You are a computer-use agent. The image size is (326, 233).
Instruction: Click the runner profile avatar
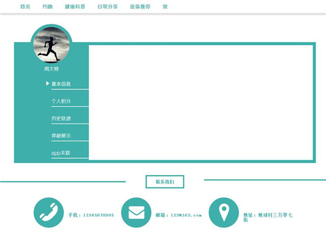click(x=52, y=44)
